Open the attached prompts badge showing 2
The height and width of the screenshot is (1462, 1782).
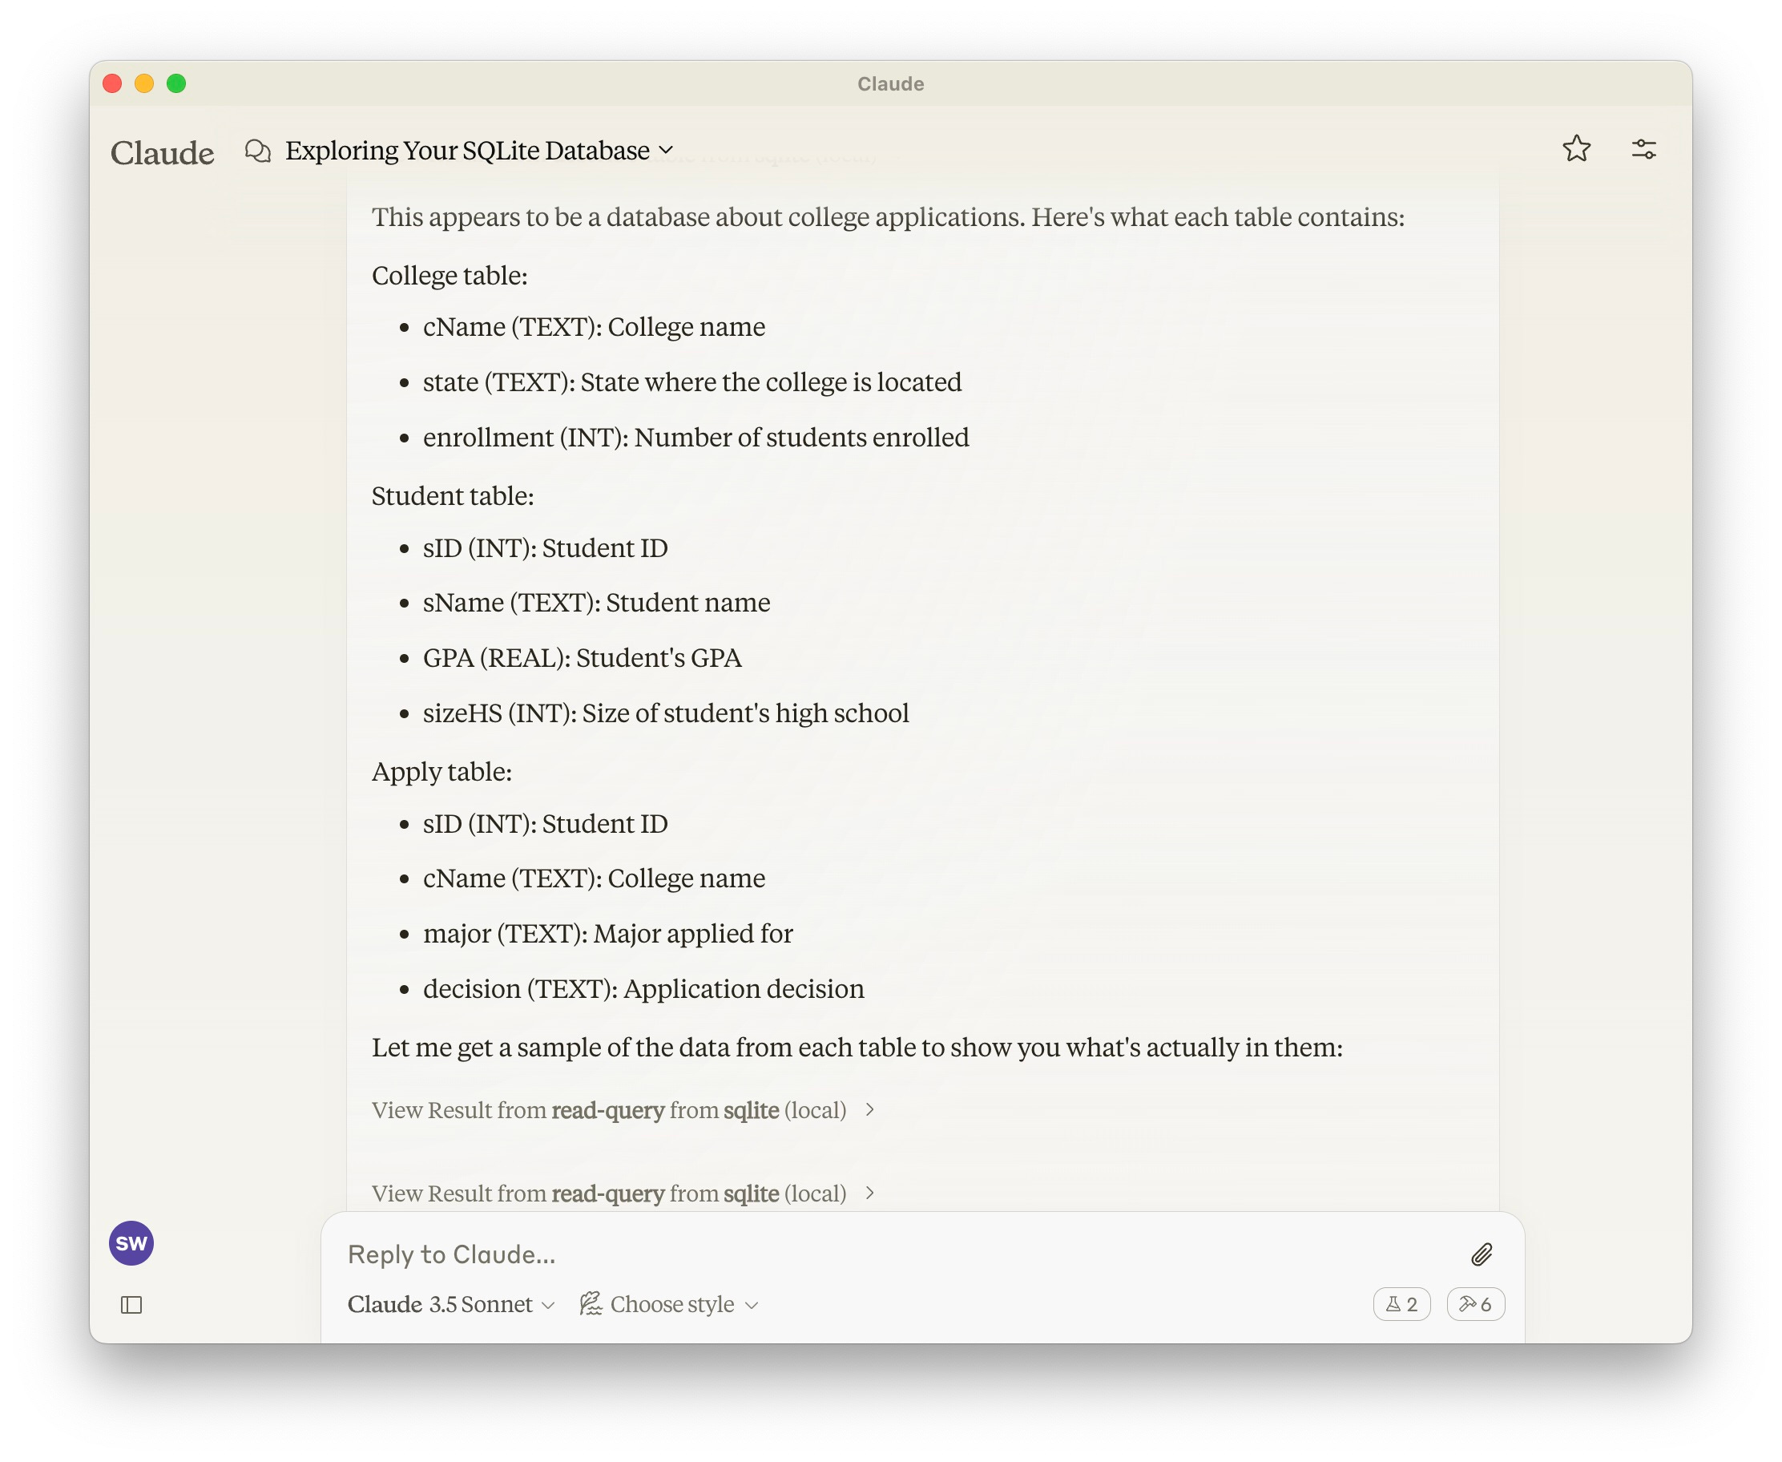pyautogui.click(x=1401, y=1303)
